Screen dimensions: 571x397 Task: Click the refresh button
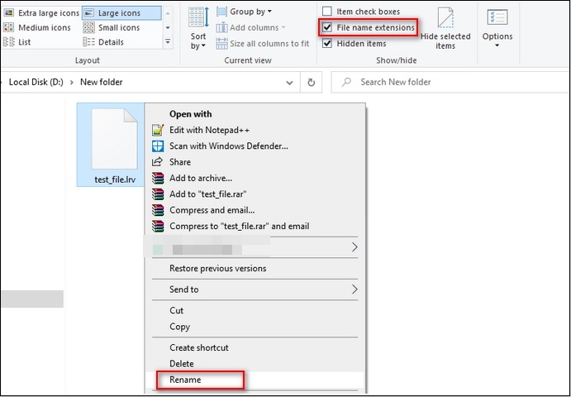(x=311, y=83)
